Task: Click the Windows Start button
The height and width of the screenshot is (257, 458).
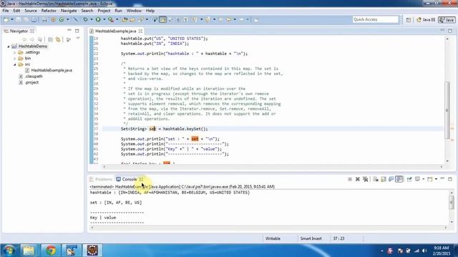Action: [x=9, y=251]
